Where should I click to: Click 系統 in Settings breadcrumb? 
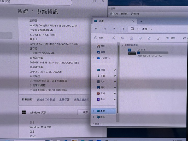pos(23,11)
